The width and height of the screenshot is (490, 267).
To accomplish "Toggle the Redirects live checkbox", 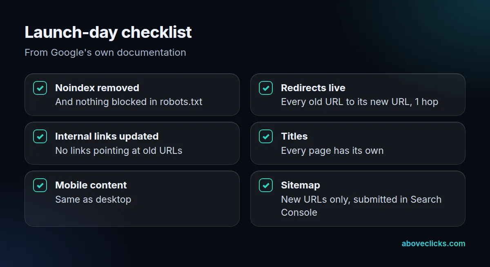I will [266, 88].
